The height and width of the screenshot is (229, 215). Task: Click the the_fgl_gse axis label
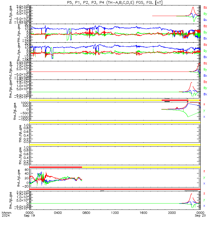pos(10,200)
